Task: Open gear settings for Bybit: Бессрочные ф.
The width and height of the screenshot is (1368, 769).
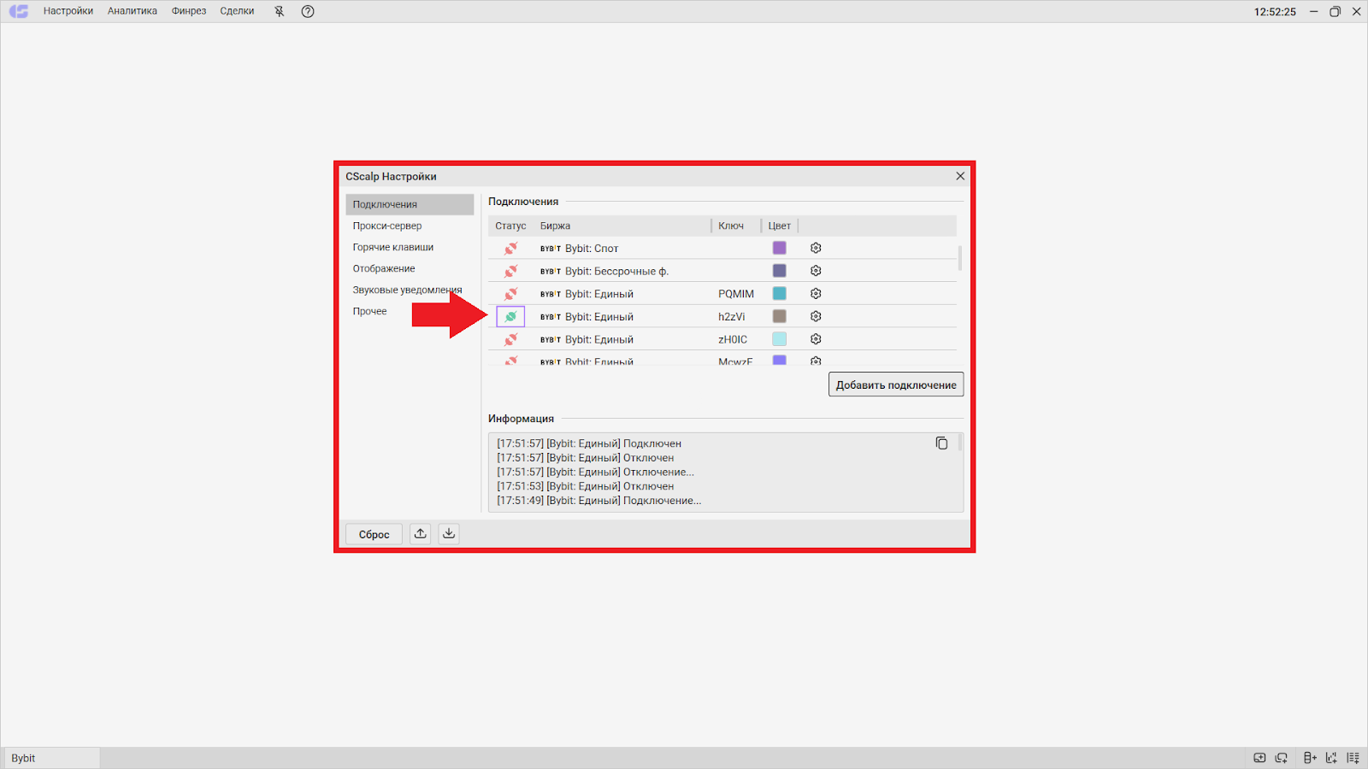Action: tap(816, 271)
